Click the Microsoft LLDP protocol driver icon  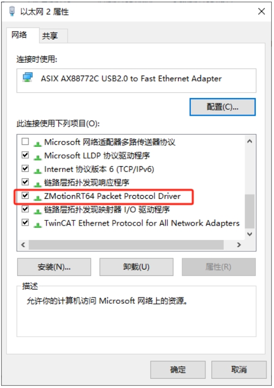click(38, 157)
